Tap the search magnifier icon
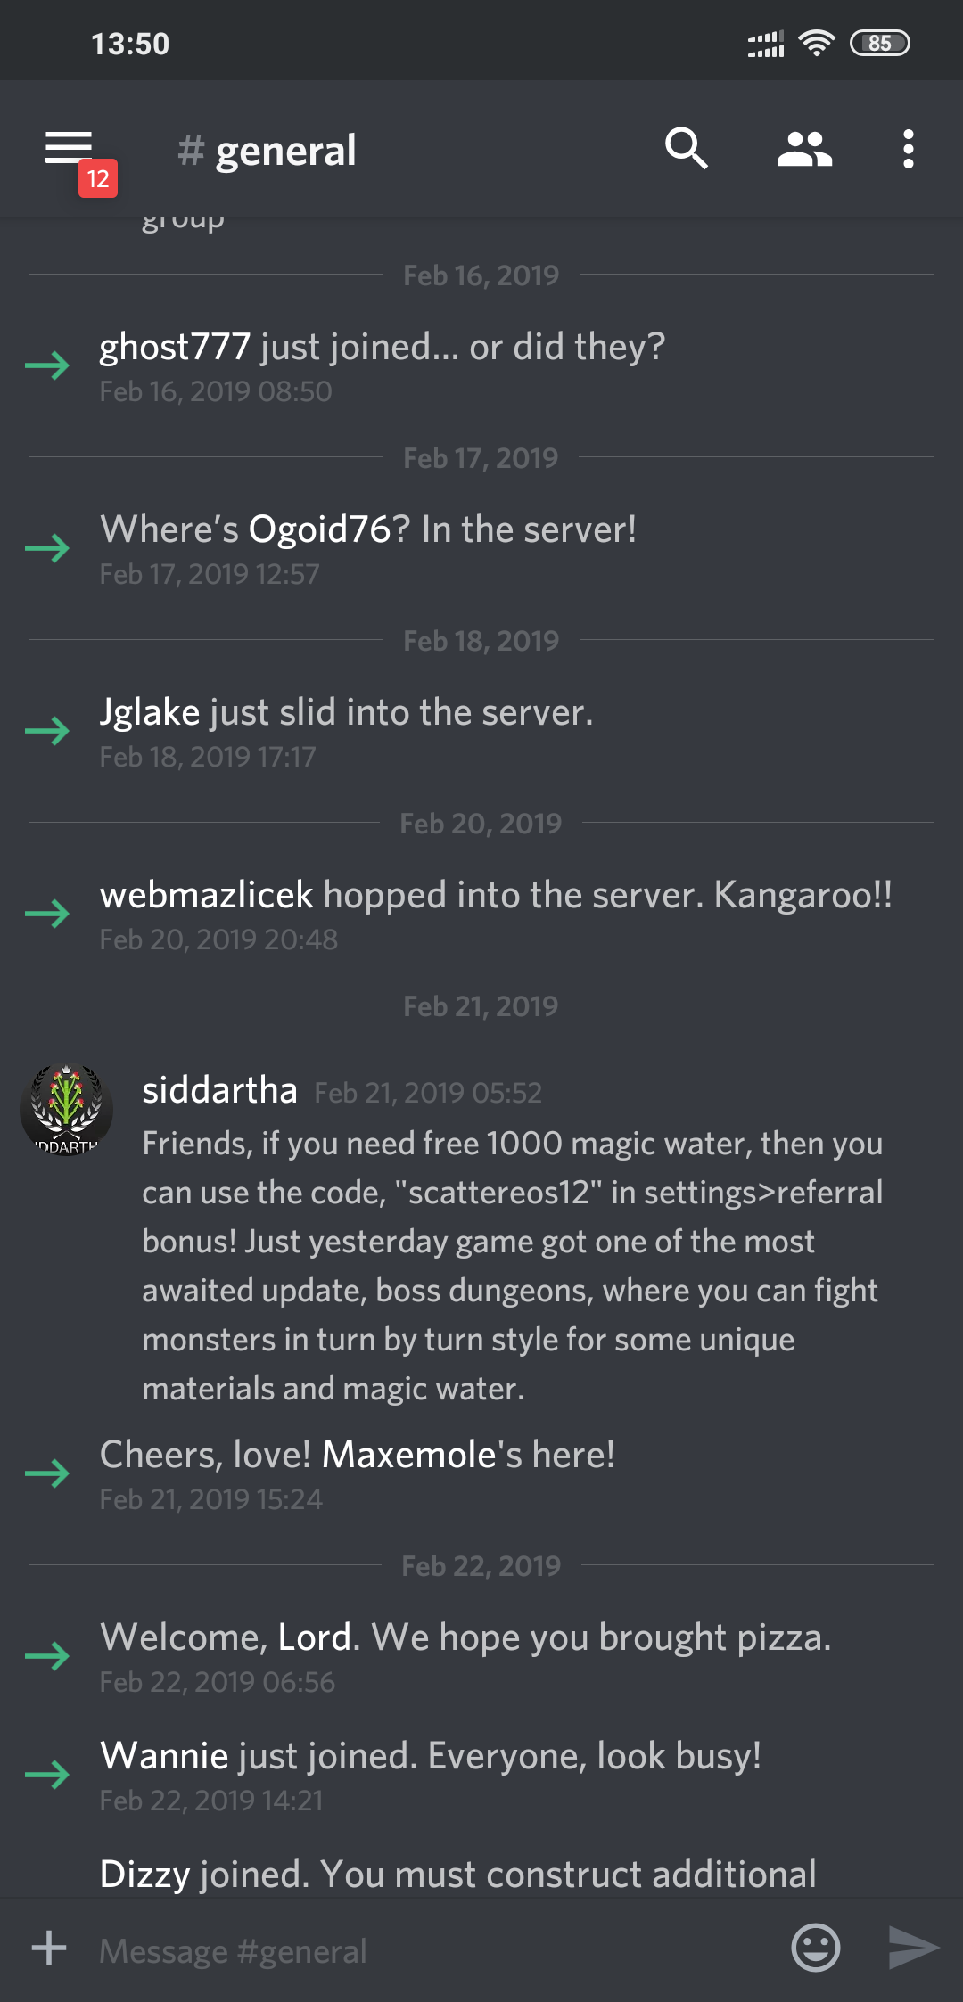 point(686,148)
